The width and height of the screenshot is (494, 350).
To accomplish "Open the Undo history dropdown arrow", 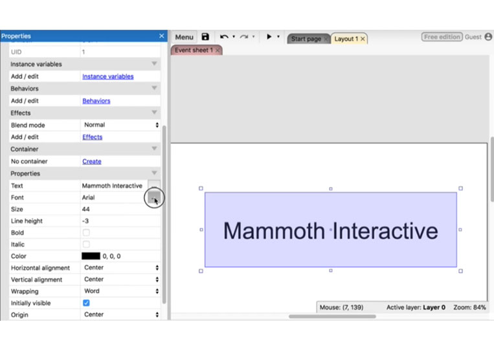I will (234, 36).
